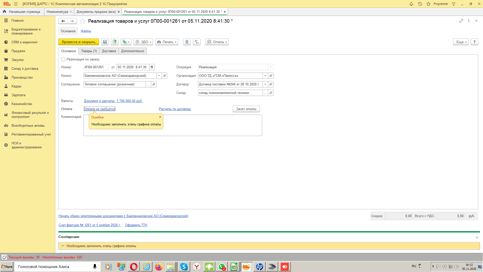Click the Номер input field
The width and height of the screenshot is (483, 272).
coord(96,67)
